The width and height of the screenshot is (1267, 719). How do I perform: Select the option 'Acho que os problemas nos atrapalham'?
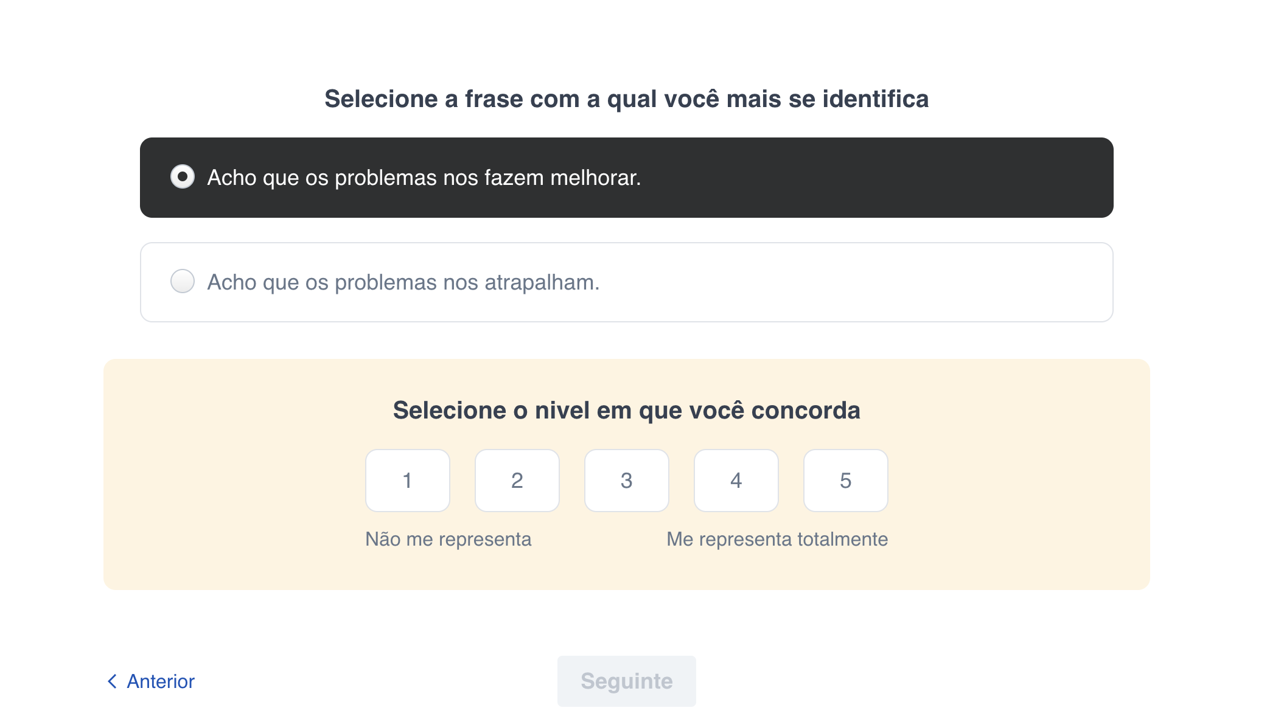pyautogui.click(x=403, y=282)
